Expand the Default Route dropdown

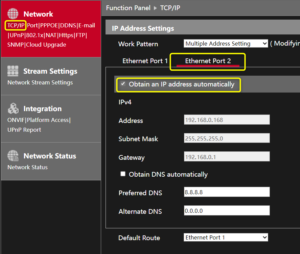[x=226, y=237]
